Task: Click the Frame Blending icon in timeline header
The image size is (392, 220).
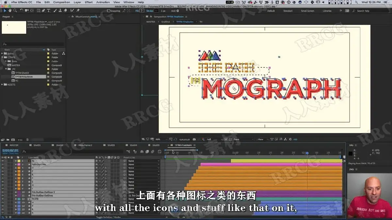Action: (147, 151)
